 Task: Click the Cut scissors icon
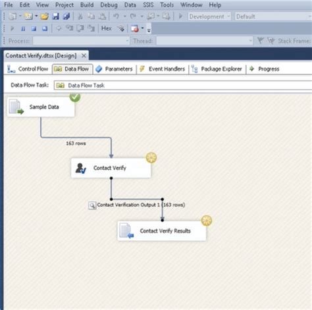[x=80, y=16]
